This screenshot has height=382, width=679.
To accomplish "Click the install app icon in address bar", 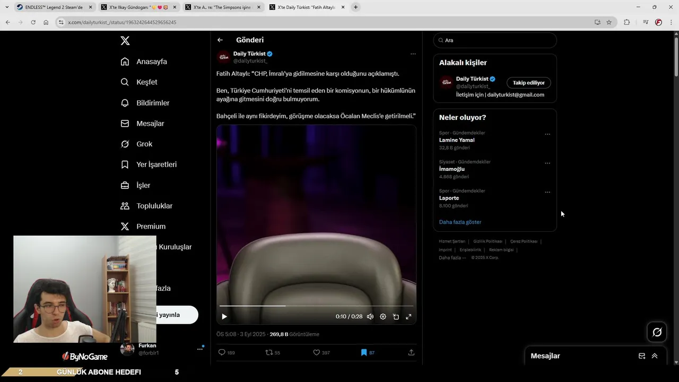I will pyautogui.click(x=597, y=22).
